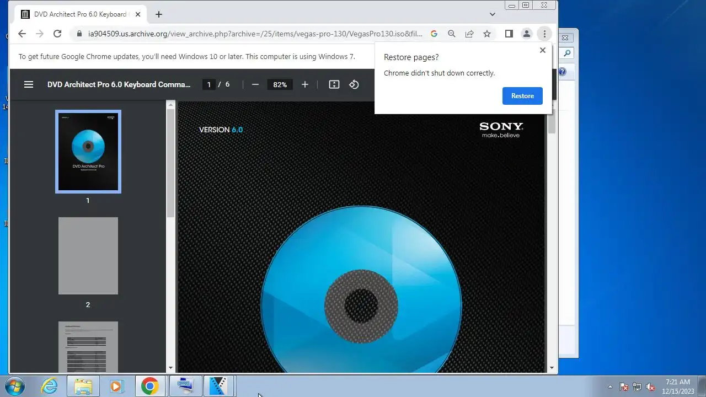Show hidden system tray icons
Image resolution: width=706 pixels, height=397 pixels.
(x=610, y=387)
